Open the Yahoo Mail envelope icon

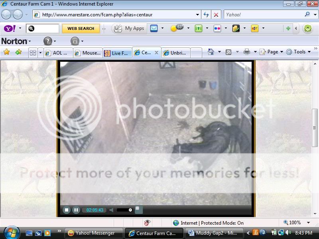click(x=154, y=28)
